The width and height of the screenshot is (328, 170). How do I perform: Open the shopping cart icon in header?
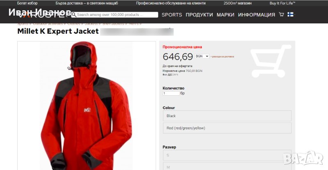tap(282, 14)
